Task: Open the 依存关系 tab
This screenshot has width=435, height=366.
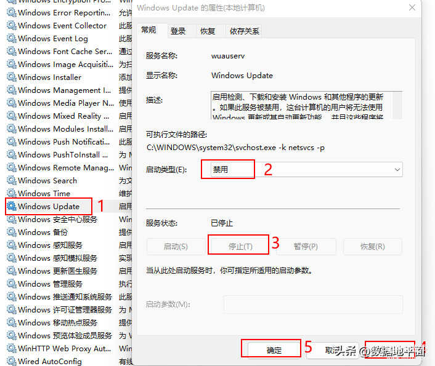Action: (x=244, y=31)
